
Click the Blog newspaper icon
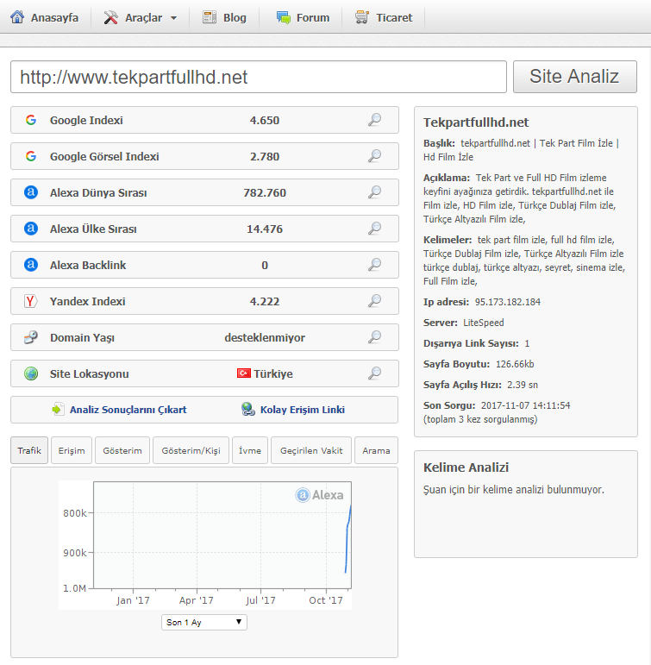pos(210,17)
